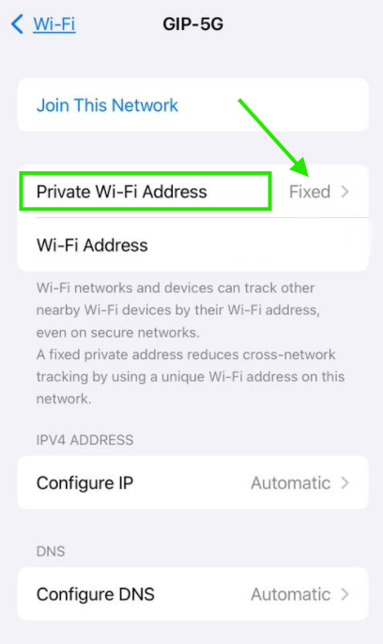
Task: Tap the GIP-5G page title
Action: pyautogui.click(x=192, y=24)
